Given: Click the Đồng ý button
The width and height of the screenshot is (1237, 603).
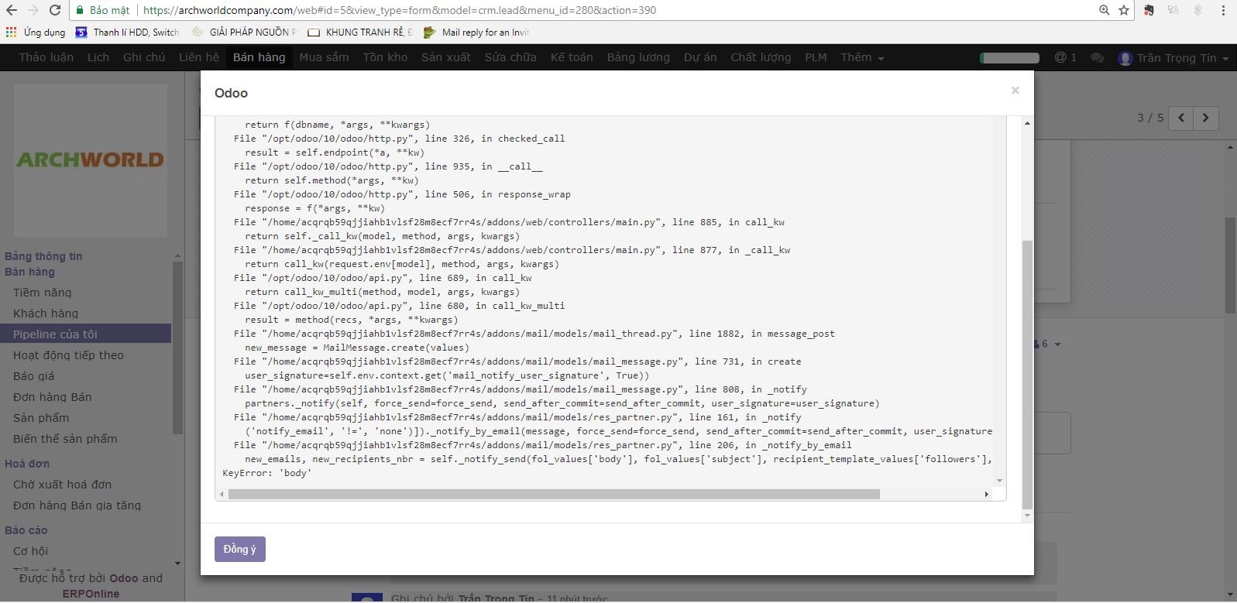Looking at the screenshot, I should (x=240, y=549).
